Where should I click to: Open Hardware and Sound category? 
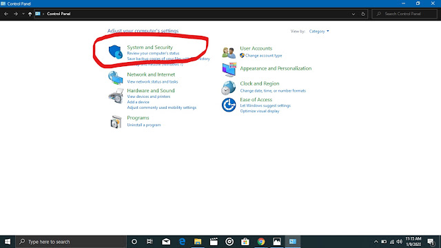click(151, 90)
